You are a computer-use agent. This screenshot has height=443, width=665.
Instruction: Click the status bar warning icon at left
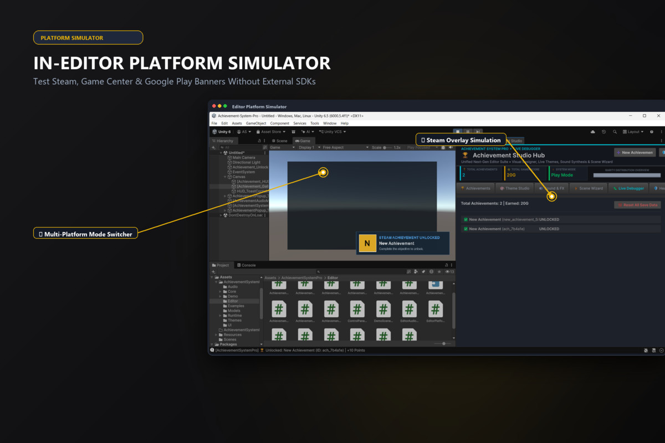click(x=212, y=350)
